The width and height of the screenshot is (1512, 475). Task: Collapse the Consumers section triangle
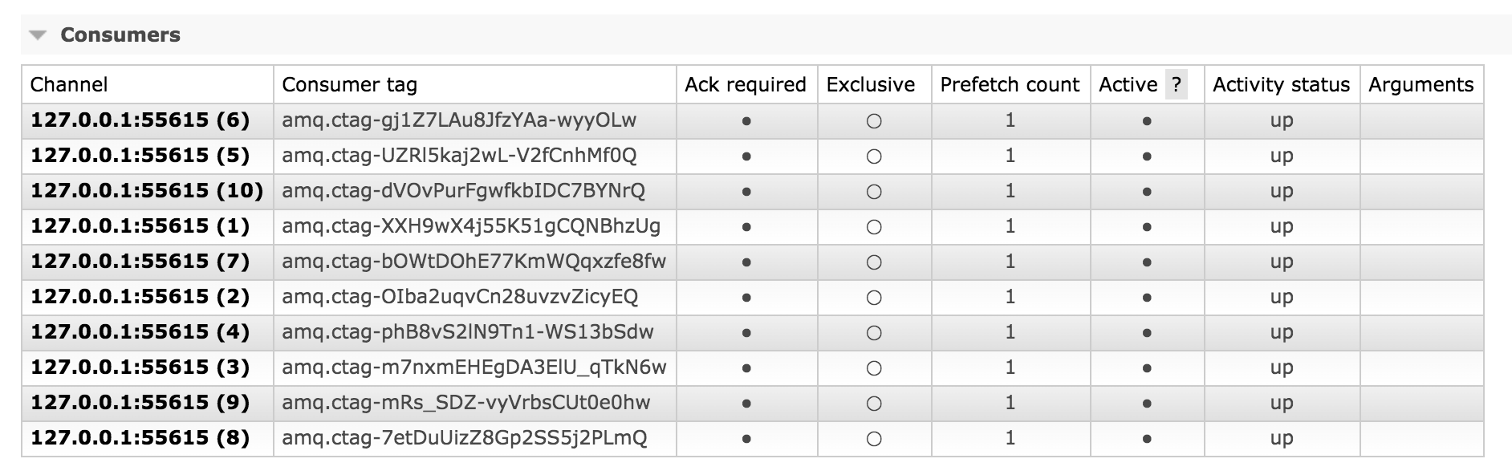pyautogui.click(x=38, y=35)
